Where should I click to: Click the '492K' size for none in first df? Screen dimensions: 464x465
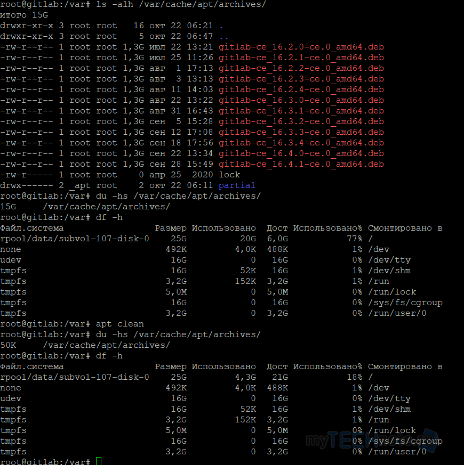[x=176, y=249]
